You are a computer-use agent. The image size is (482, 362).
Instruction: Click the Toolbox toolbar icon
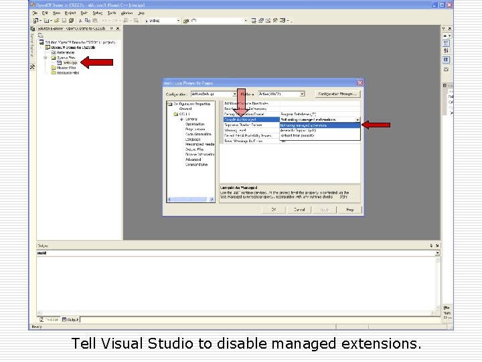coord(275,21)
